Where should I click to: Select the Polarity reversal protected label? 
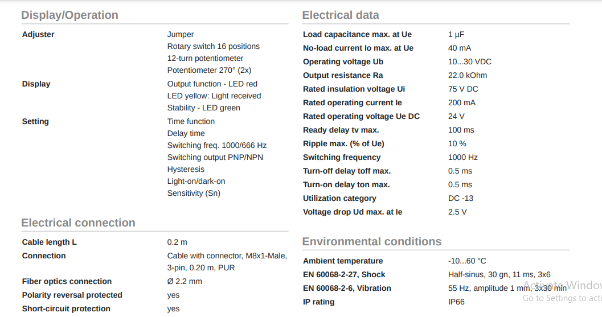tap(72, 295)
